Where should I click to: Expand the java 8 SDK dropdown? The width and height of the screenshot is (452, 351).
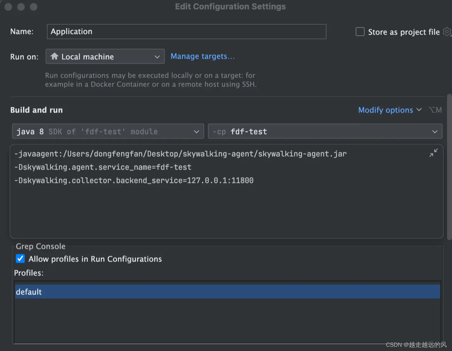click(x=108, y=131)
